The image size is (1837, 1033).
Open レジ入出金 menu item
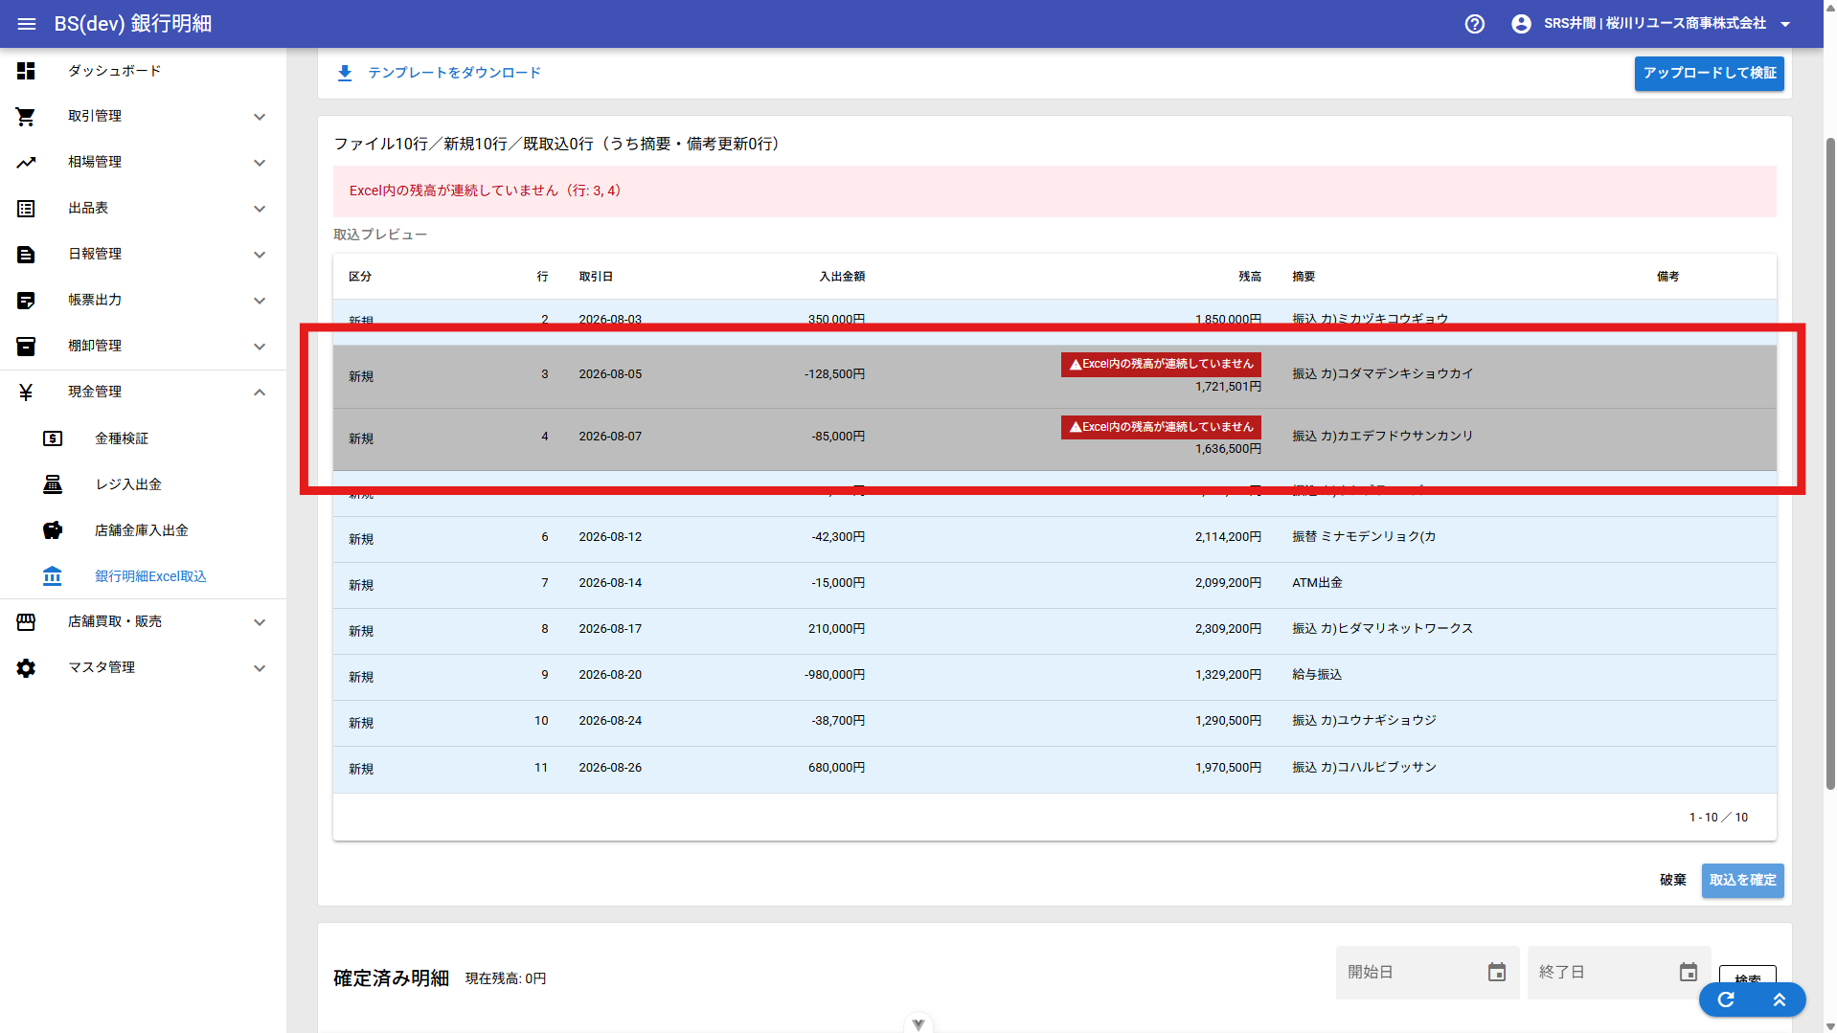coord(143,484)
